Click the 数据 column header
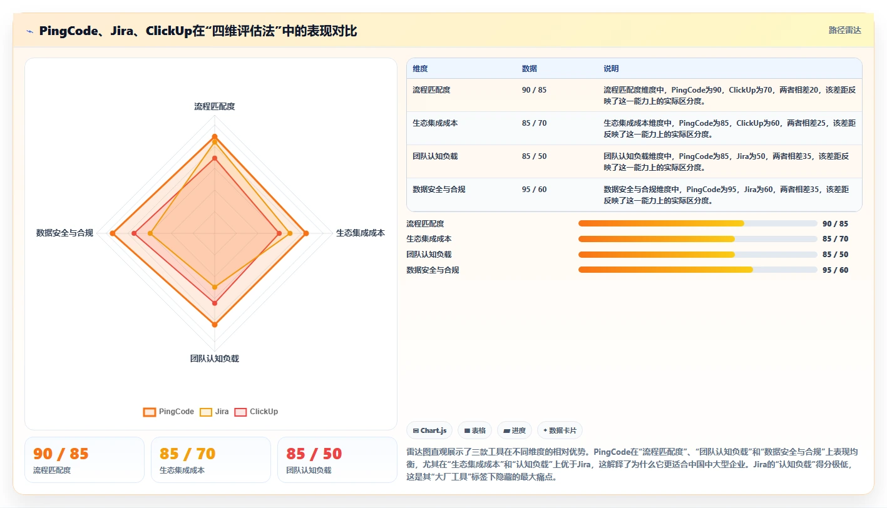 529,69
